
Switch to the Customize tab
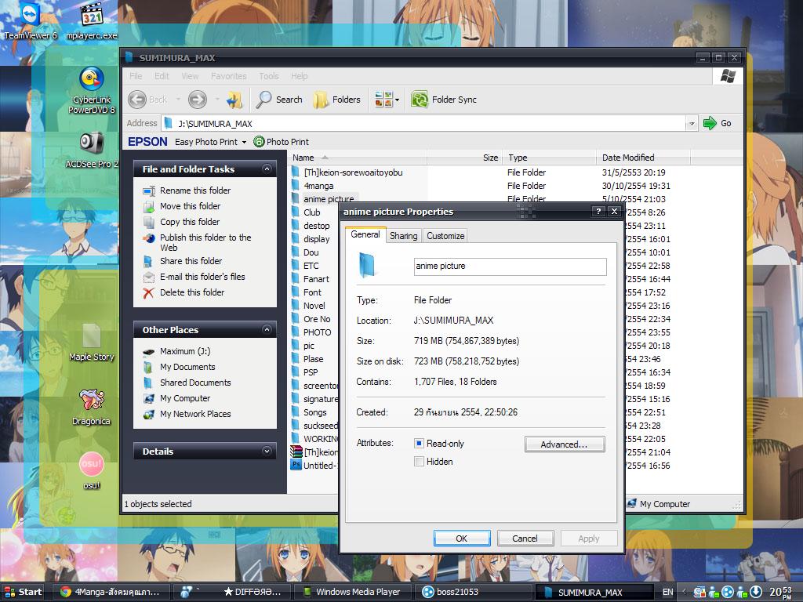pyautogui.click(x=445, y=235)
